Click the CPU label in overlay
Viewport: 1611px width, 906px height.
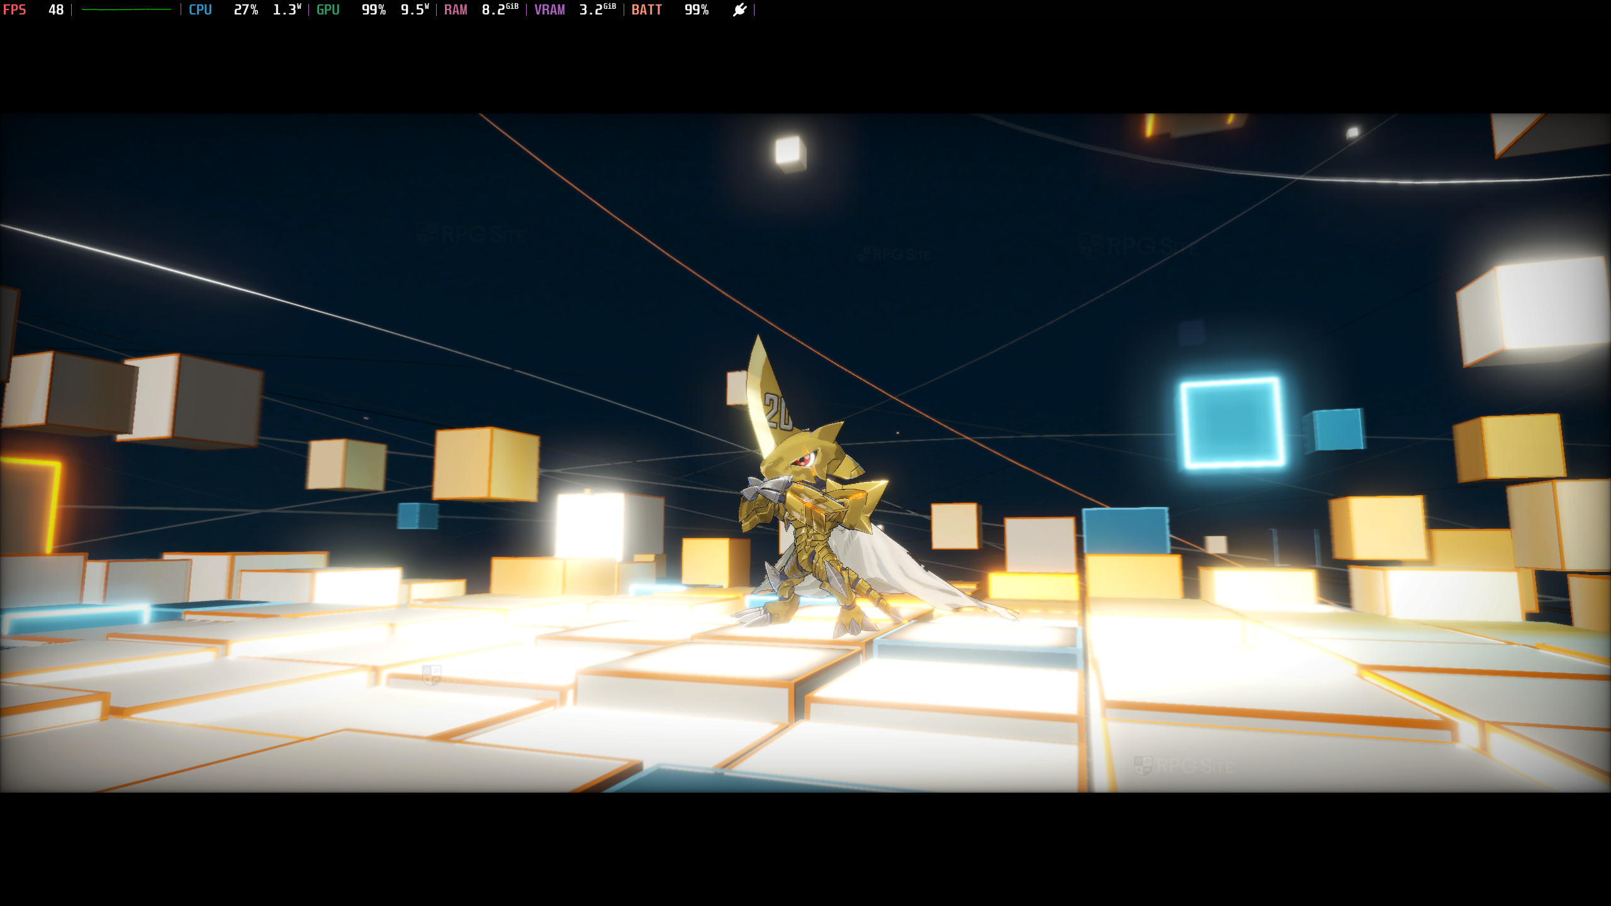click(x=200, y=9)
